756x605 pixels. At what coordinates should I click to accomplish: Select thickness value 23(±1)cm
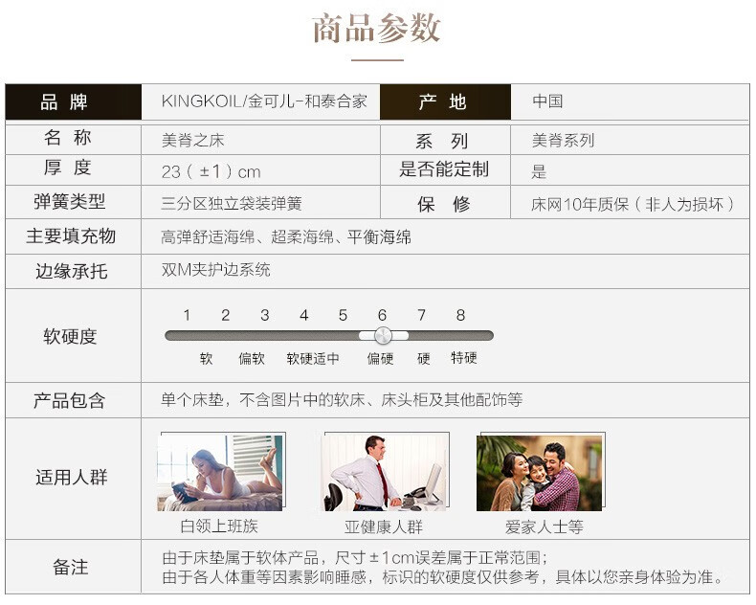(x=211, y=171)
